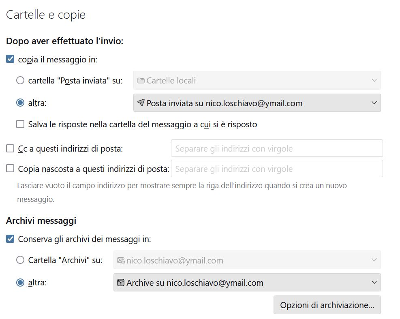Focus the Copia nascosta addresses field
Image resolution: width=400 pixels, height=319 pixels.
(x=277, y=169)
